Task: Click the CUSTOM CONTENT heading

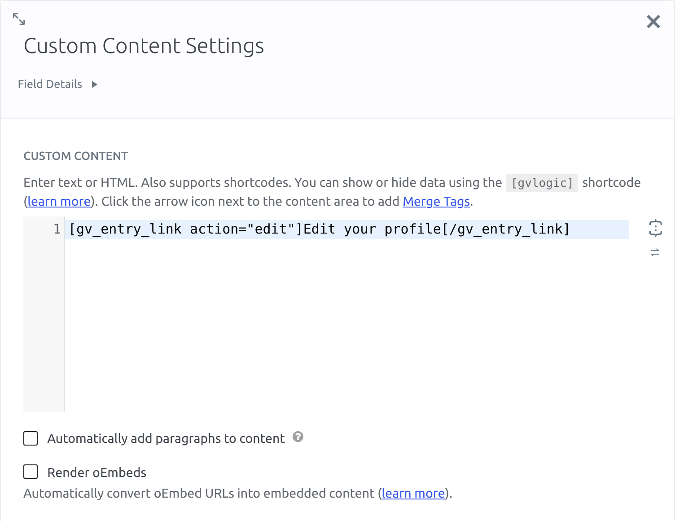Action: point(76,156)
